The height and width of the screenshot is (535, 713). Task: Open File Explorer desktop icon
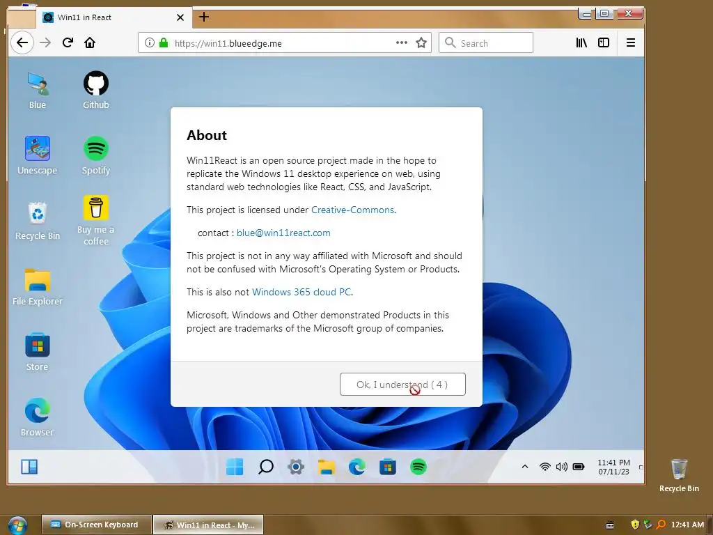[x=38, y=287]
